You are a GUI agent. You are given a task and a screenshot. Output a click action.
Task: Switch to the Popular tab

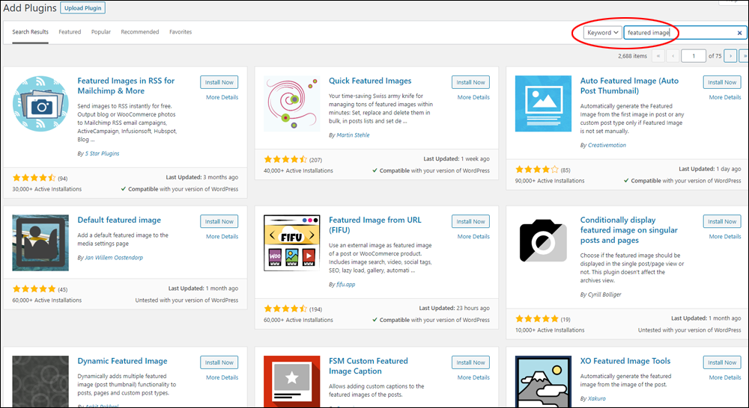101,32
